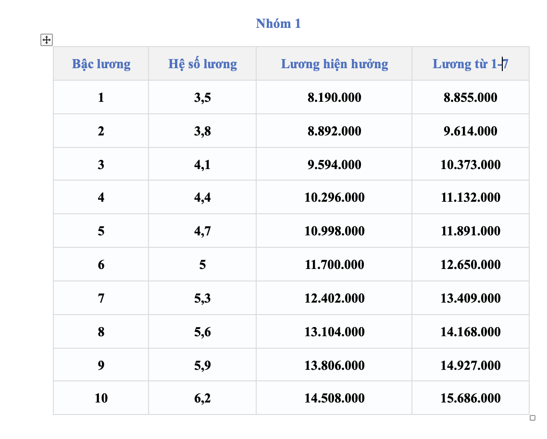The image size is (547, 439).
Task: Select the cell containing 8.855.000
Action: click(470, 98)
